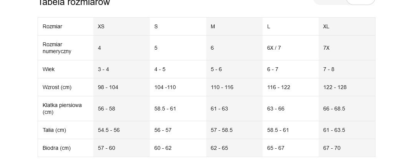Select the 122 - 128 height cell
Viewport: 415px width, 159px height.
pyautogui.click(x=335, y=87)
